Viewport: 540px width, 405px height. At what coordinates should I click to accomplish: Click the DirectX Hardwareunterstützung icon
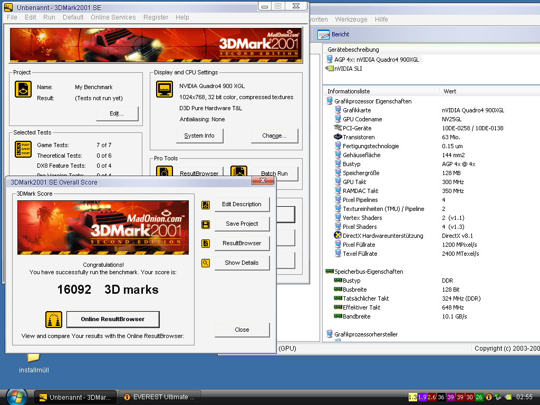[338, 236]
